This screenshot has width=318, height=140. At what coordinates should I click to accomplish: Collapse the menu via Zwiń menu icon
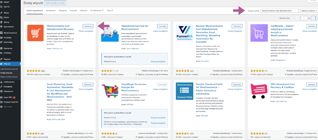tap(1, 107)
